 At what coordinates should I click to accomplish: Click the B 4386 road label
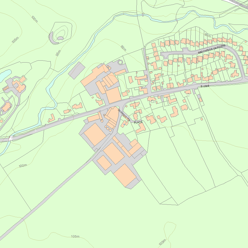[x=205, y=86]
